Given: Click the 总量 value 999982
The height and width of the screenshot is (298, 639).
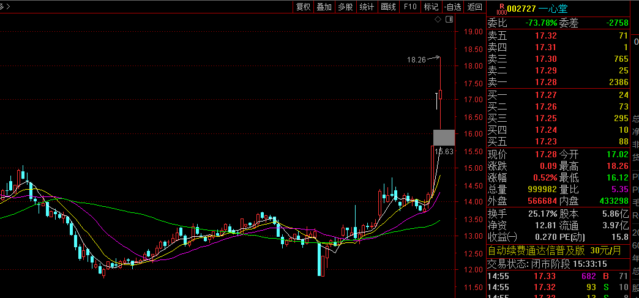Looking at the screenshot, I should 542,190.
